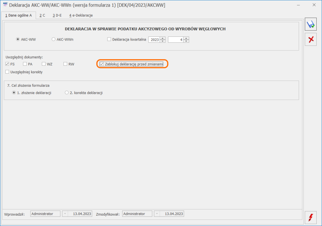Image resolution: width=322 pixels, height=226 pixels.
Task: Disable the FS document checkbox
Action: pyautogui.click(x=7, y=64)
